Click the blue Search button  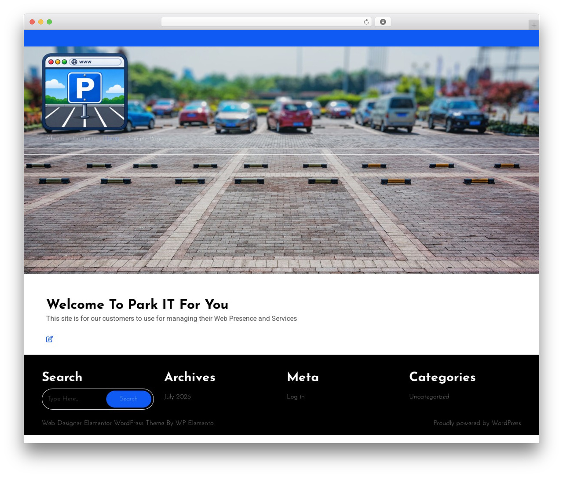point(129,399)
